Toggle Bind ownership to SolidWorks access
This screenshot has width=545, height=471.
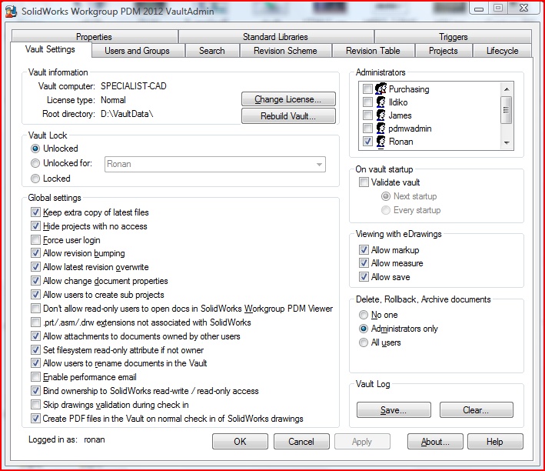point(35,391)
